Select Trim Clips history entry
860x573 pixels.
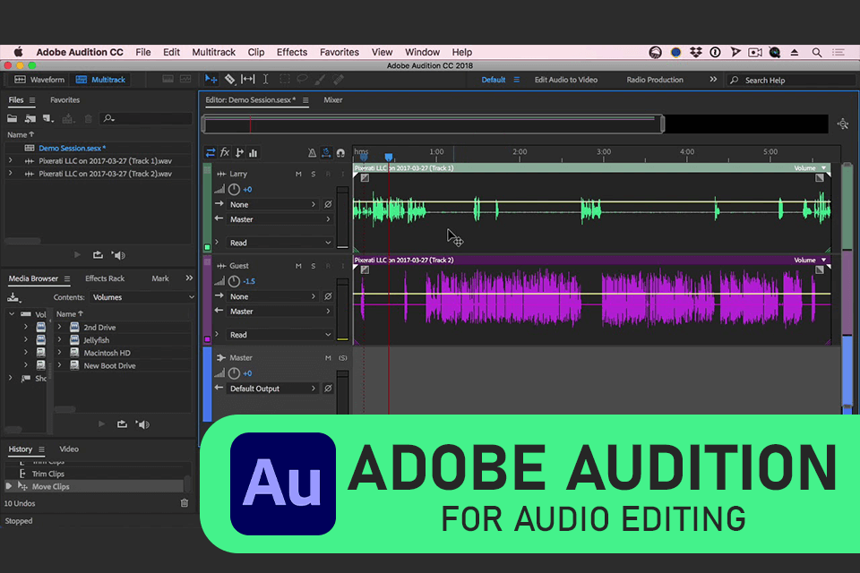tap(47, 474)
